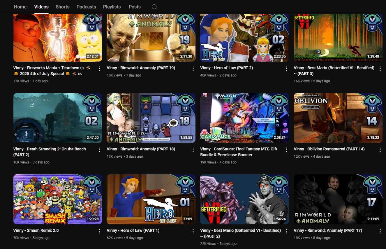Play the Smash Remix thumbnail
The image size is (386, 249).
tap(58, 199)
